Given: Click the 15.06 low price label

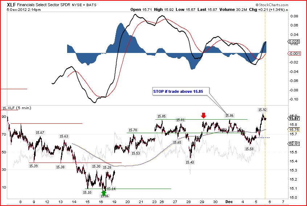Looking at the screenshot, I should (x=105, y=196).
